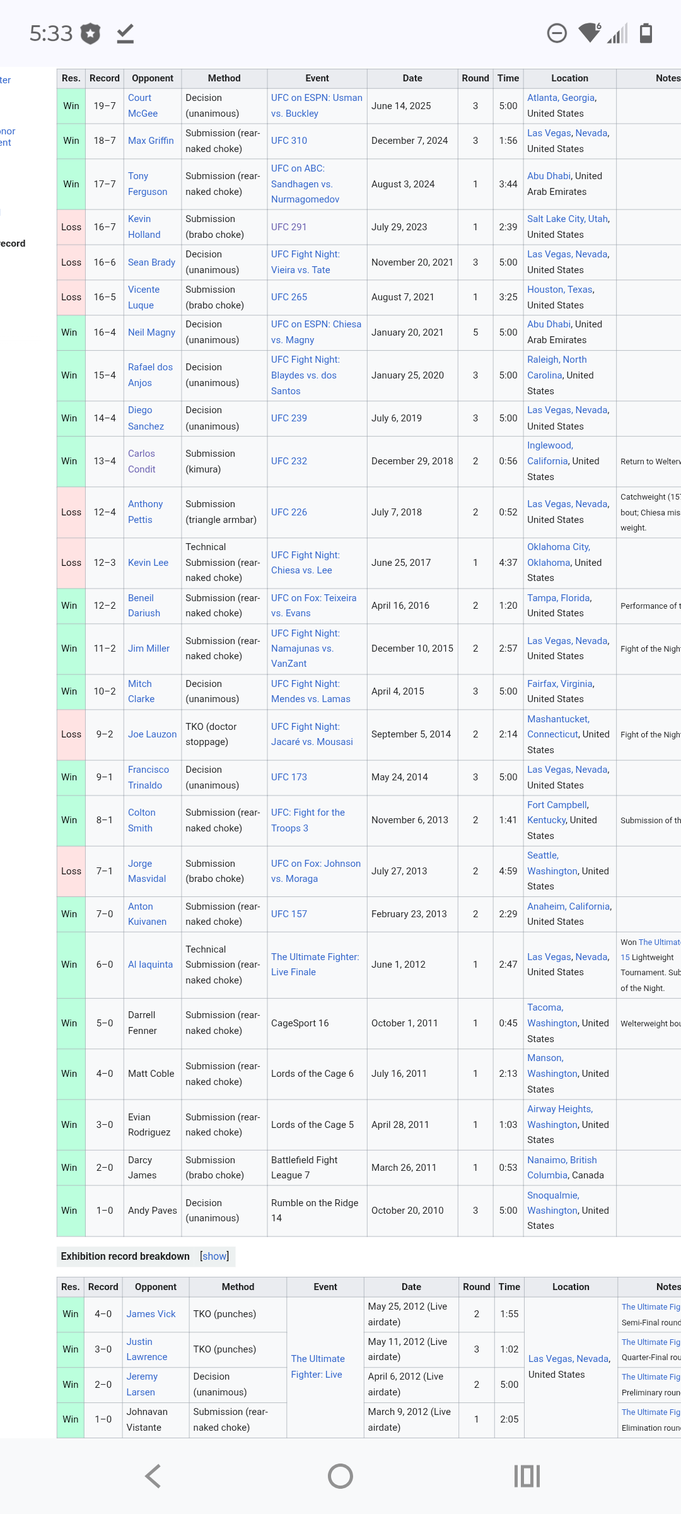Tap the battery status icon
Image resolution: width=681 pixels, height=1514 pixels.
(646, 33)
